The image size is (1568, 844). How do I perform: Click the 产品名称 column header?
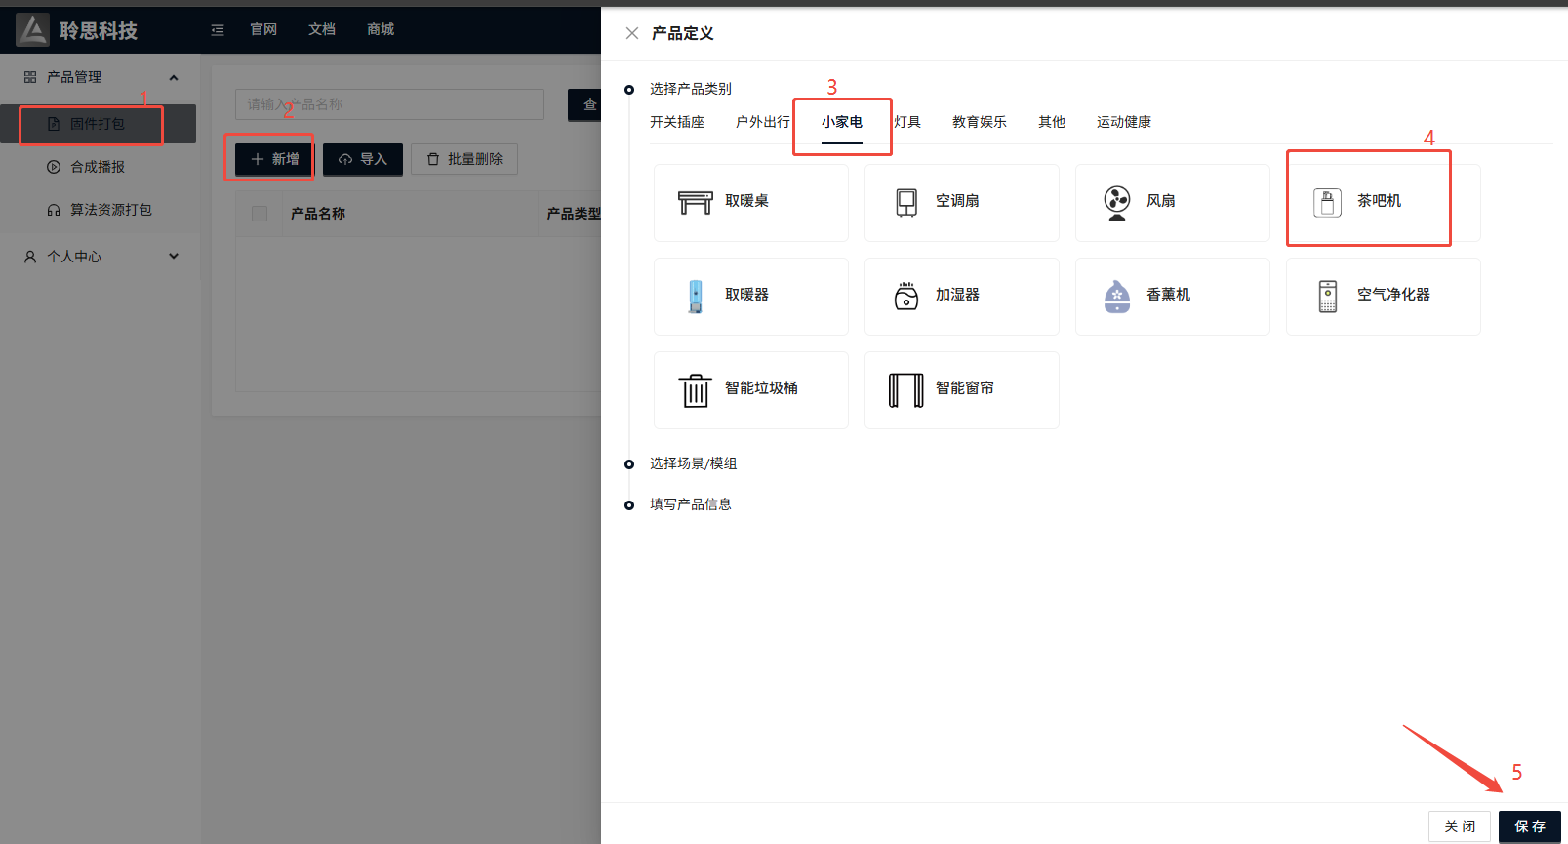pyautogui.click(x=318, y=214)
